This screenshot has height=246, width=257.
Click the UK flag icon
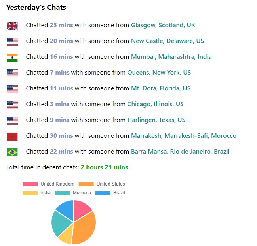pyautogui.click(x=12, y=26)
